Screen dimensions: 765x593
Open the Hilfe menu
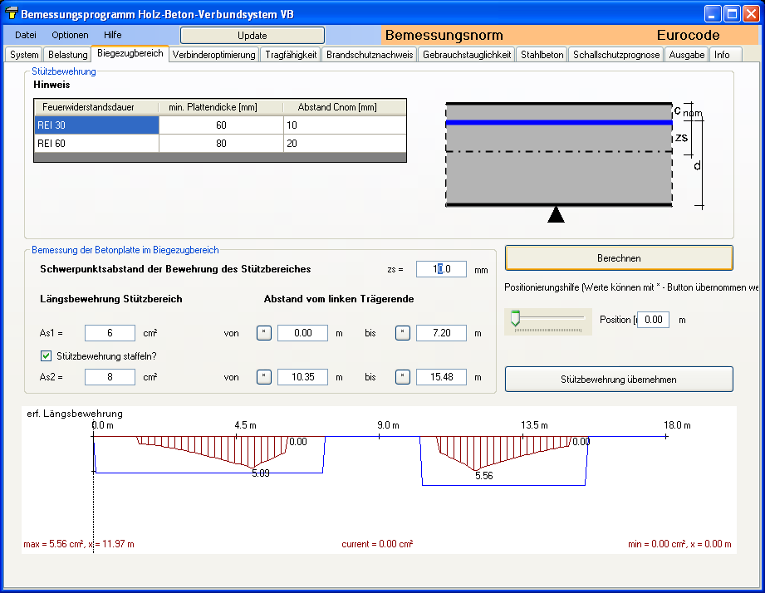tap(112, 35)
